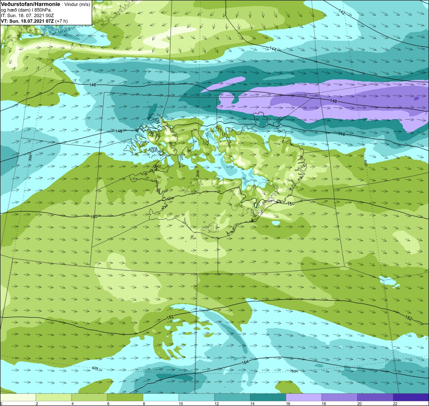Pick the 20–22 m/s violet legend swatch
The image size is (429, 406).
tap(375, 397)
